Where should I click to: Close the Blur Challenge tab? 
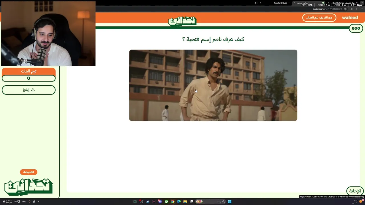328,3
